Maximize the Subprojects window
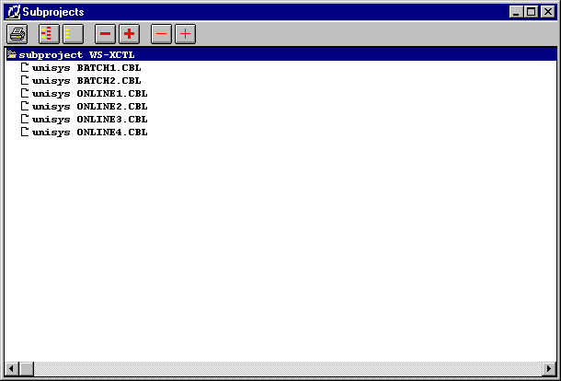 tap(530, 12)
